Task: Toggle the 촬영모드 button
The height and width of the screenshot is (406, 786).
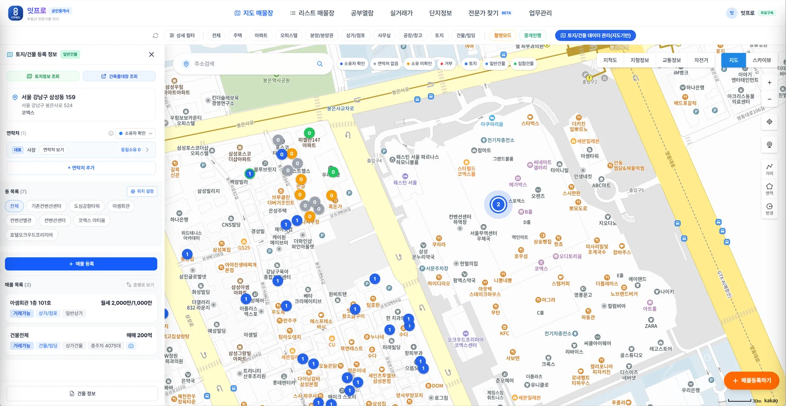Action: [x=503, y=35]
